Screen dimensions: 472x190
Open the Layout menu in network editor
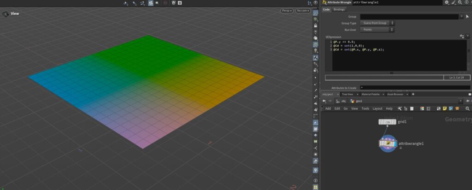(378, 108)
